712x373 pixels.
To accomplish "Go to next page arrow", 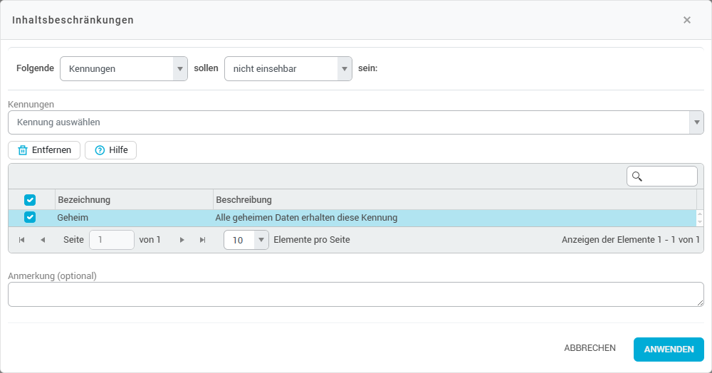I will (182, 241).
